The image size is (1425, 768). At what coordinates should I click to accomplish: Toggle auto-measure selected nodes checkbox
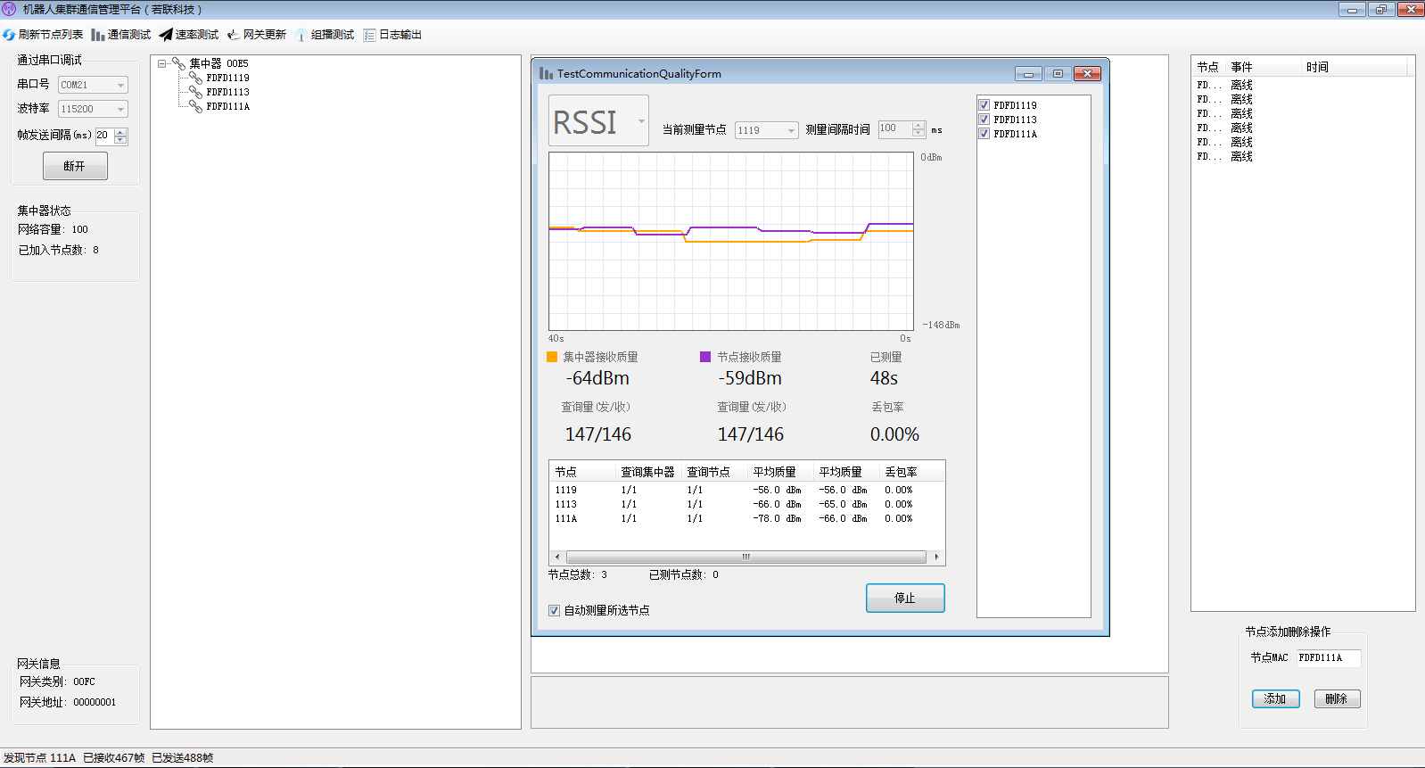pos(554,610)
